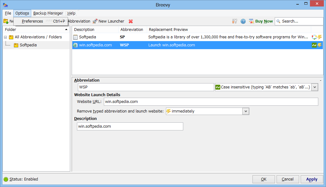This screenshot has width=326, height=187.
Task: Open the tools preferences toolbar icon
Action: [235, 21]
